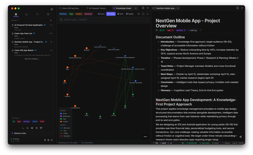Screen dimensions: 253x155
Task: Filter by cloud tag in sidebar
Action: pyautogui.click(x=35, y=121)
